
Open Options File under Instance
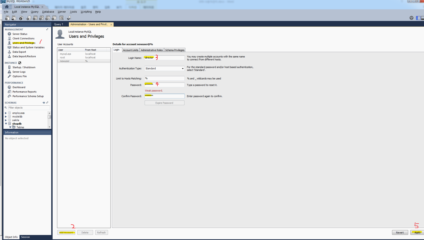pyautogui.click(x=19, y=76)
